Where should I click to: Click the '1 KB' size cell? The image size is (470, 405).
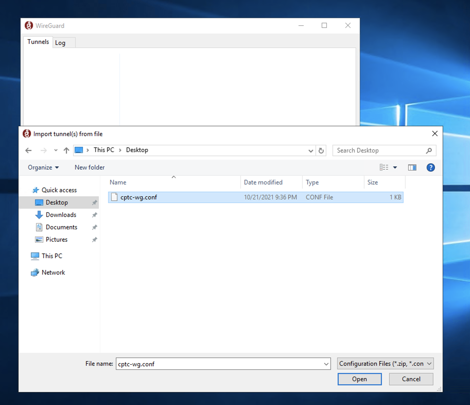click(395, 197)
